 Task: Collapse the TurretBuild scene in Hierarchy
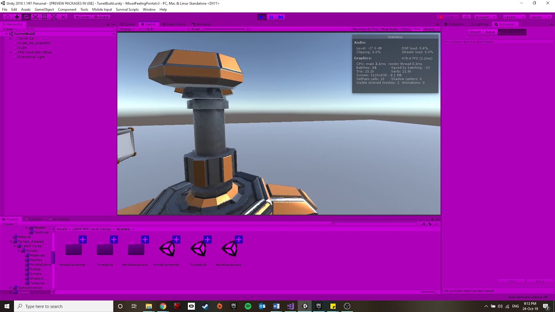click(6, 34)
